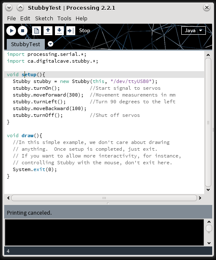The height and width of the screenshot is (260, 216).
Task: Click the editor scroll-up arrow
Action: (208, 55)
